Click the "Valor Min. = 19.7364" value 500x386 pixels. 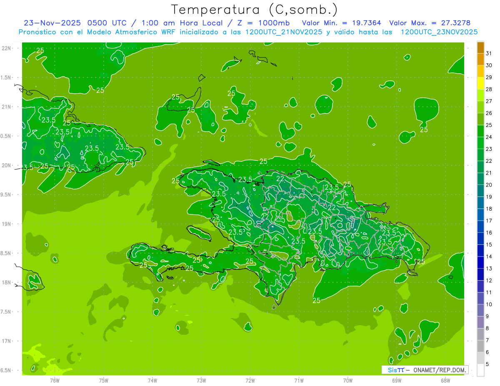pyautogui.click(x=341, y=23)
